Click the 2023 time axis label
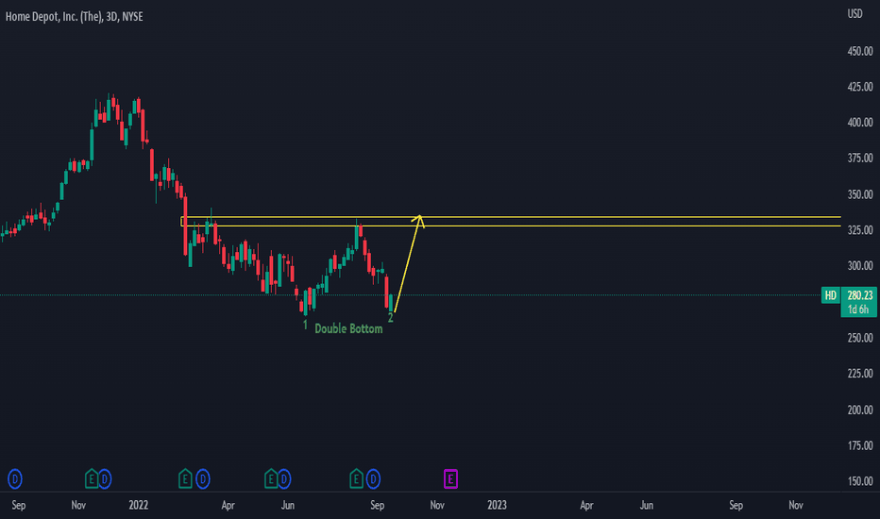Image resolution: width=880 pixels, height=519 pixels. tap(497, 505)
